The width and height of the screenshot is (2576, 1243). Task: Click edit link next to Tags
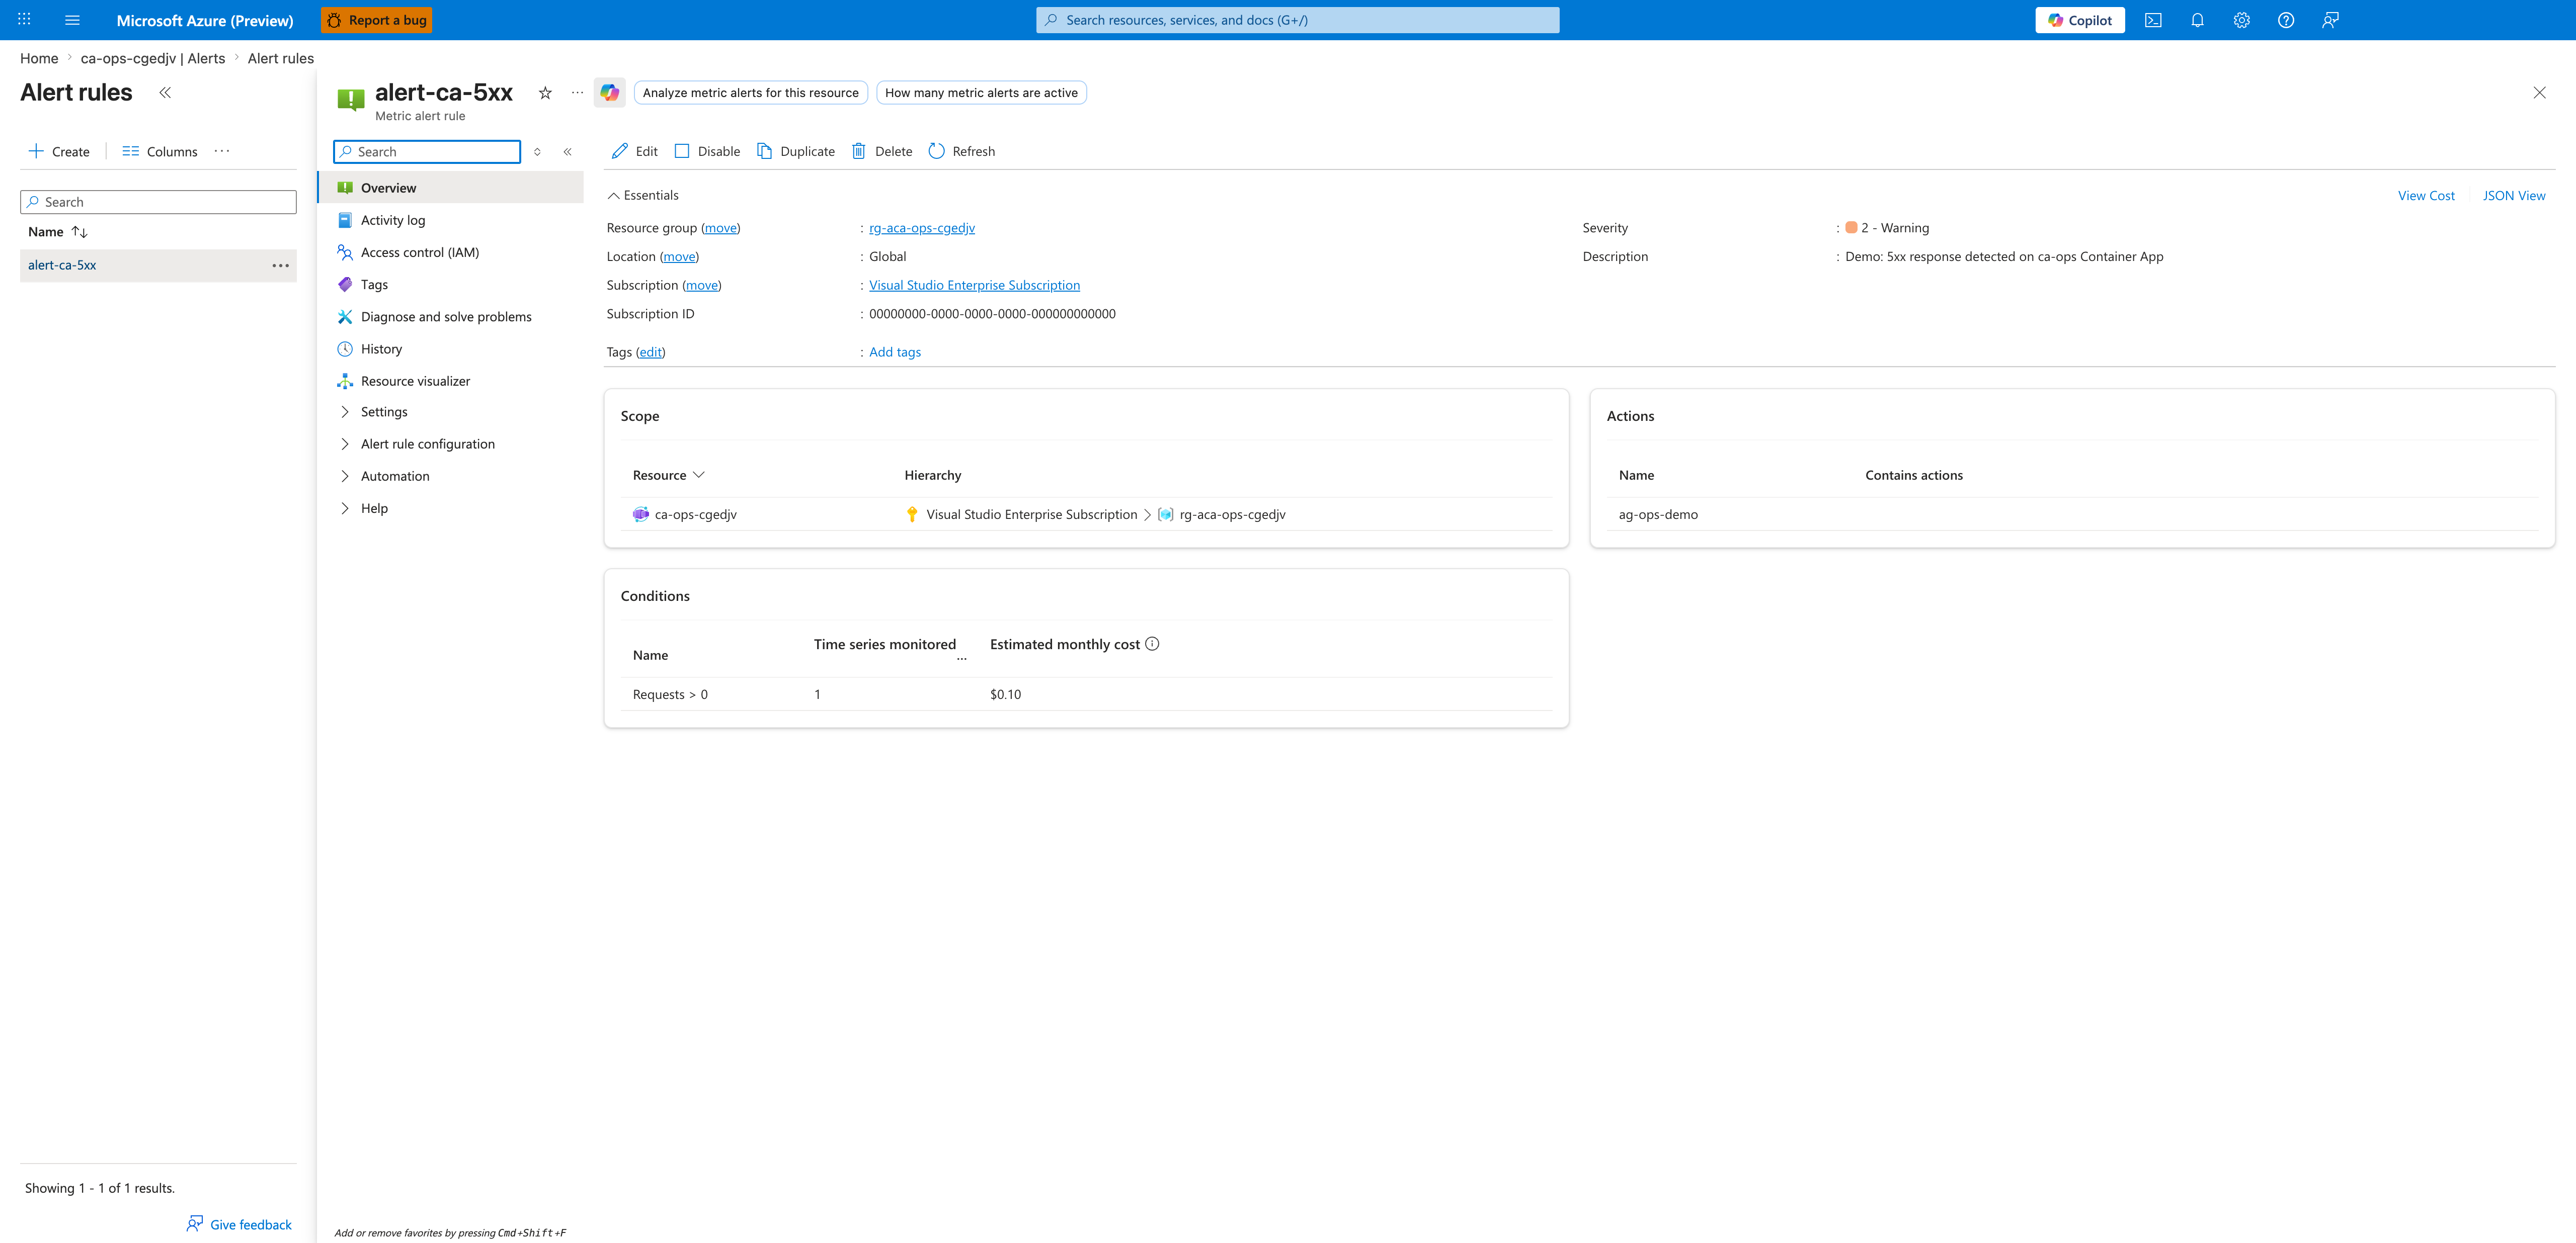pos(650,351)
